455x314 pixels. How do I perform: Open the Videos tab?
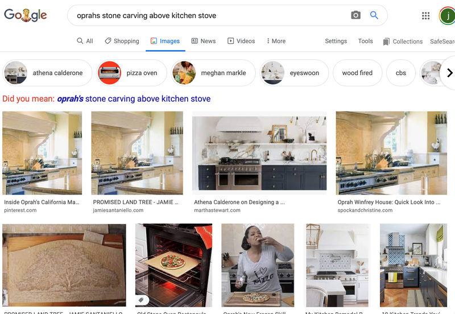(x=241, y=41)
